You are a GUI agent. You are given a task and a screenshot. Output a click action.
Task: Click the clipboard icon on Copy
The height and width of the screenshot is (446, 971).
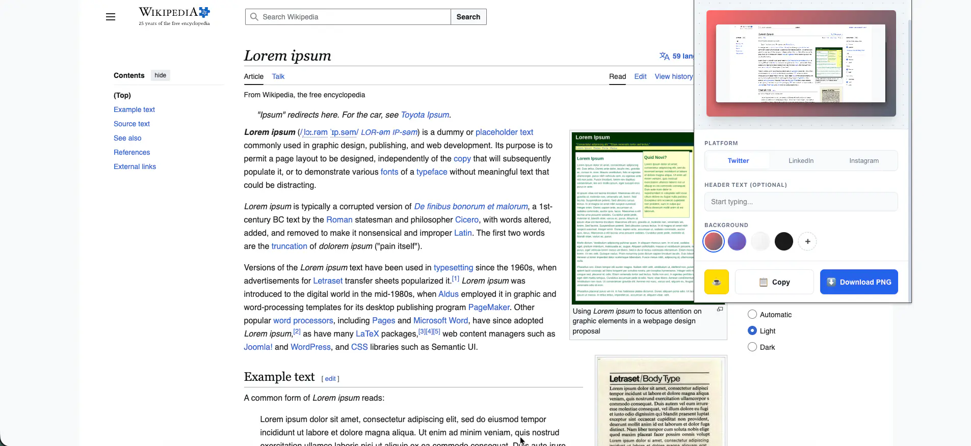point(764,282)
